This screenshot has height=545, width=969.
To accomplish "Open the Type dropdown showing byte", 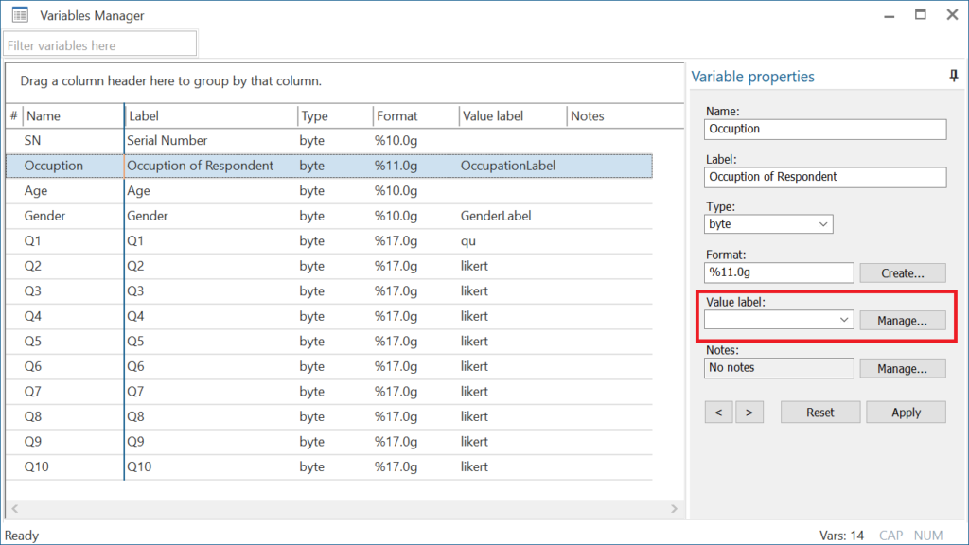I will pos(768,224).
